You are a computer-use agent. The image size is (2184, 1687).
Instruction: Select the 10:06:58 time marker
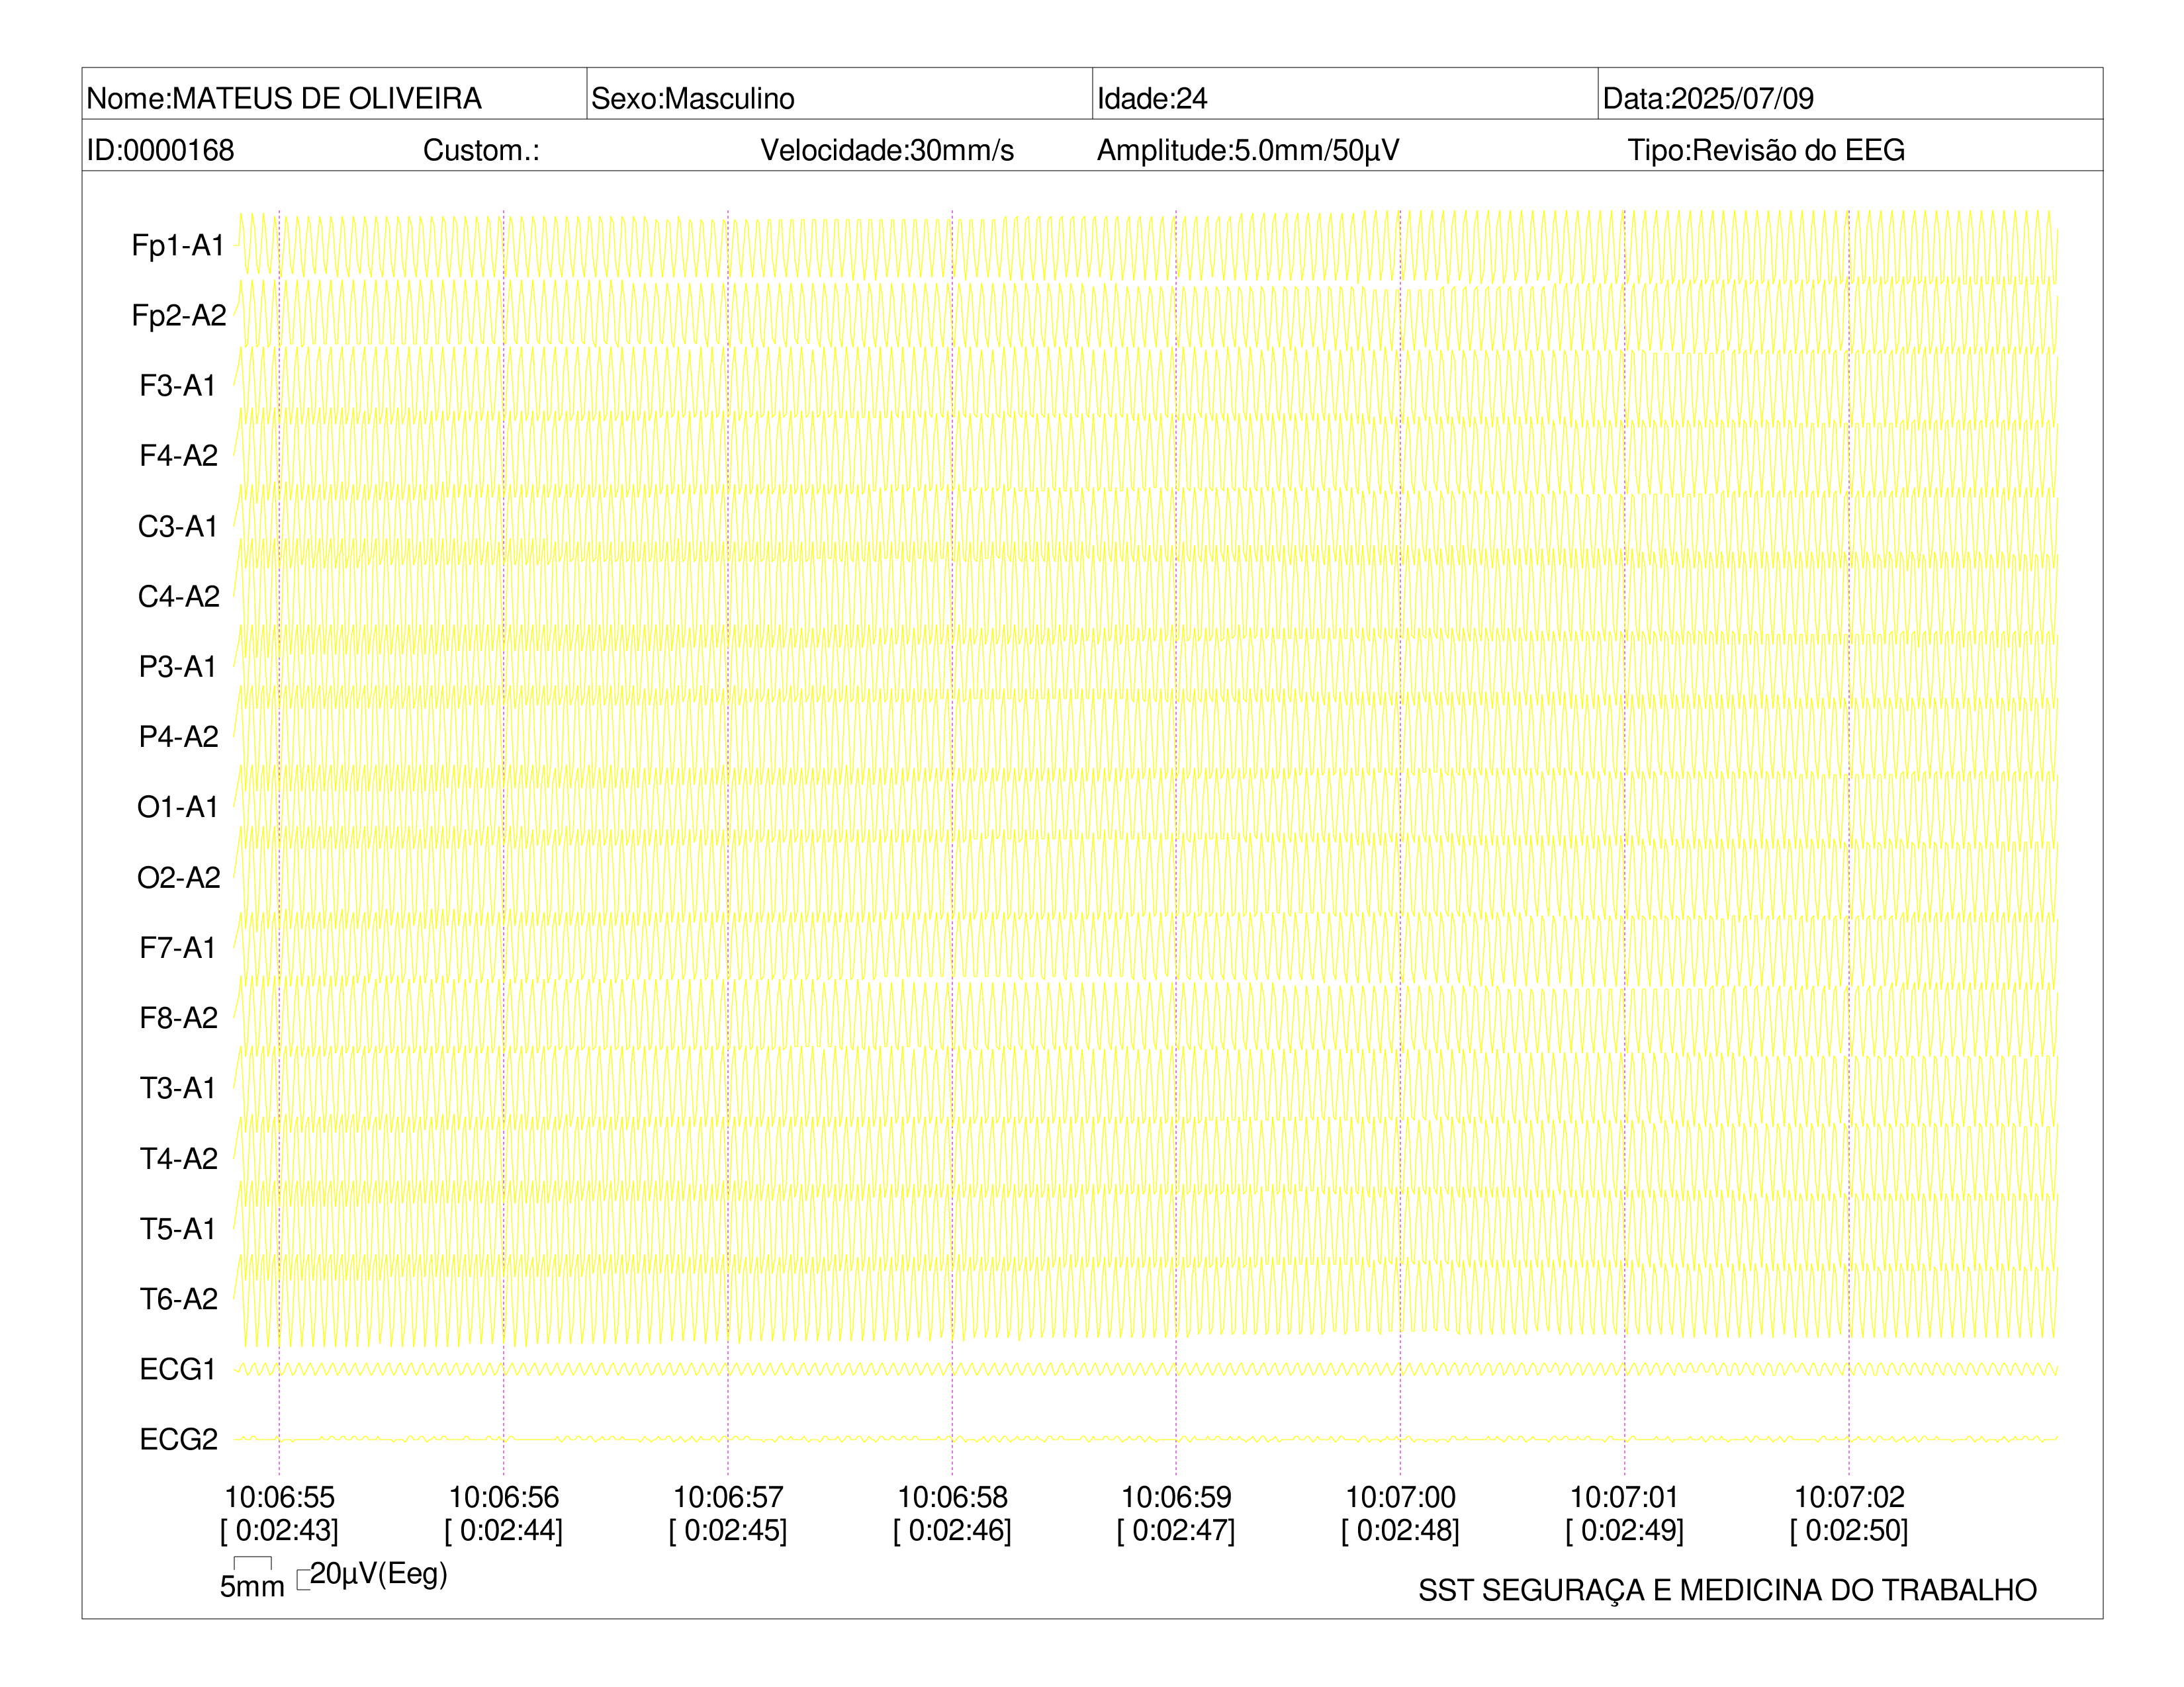tap(952, 1497)
